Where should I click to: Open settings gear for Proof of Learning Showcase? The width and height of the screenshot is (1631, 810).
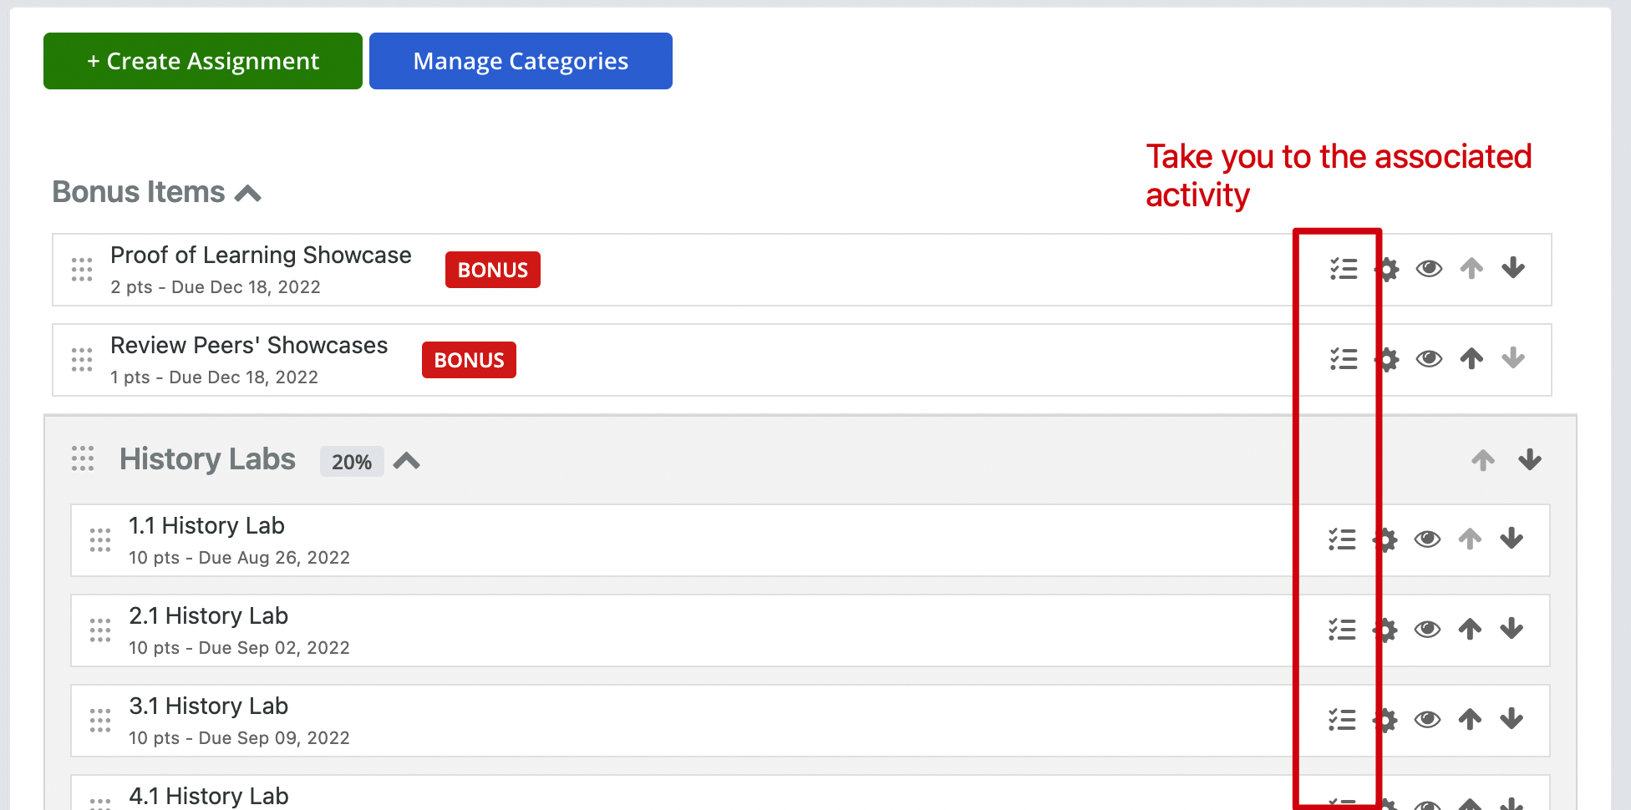coord(1387,269)
